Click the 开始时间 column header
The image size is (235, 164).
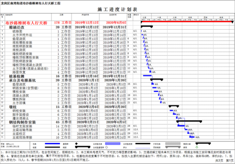tap(86, 15)
